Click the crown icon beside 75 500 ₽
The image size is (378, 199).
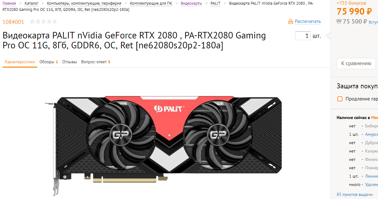pos(339,21)
